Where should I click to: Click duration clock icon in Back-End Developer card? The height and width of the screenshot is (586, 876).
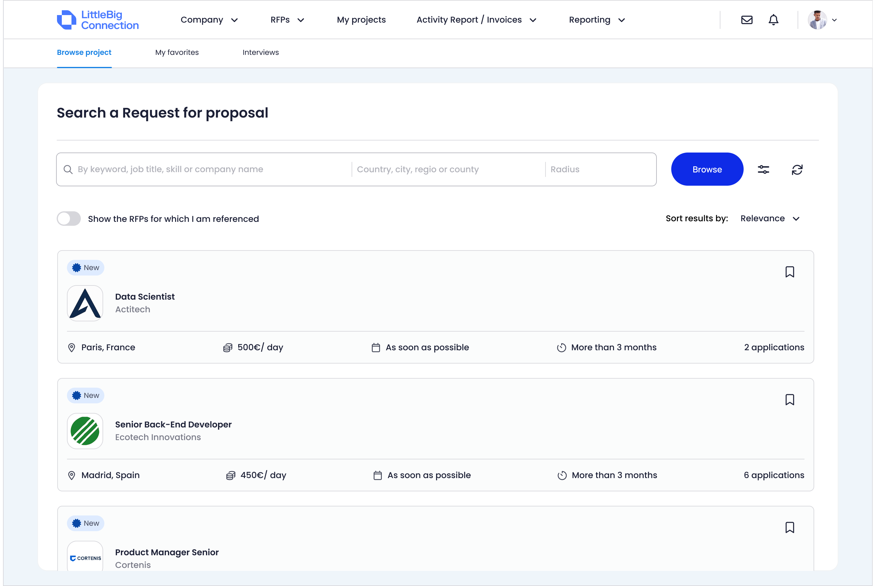point(562,475)
